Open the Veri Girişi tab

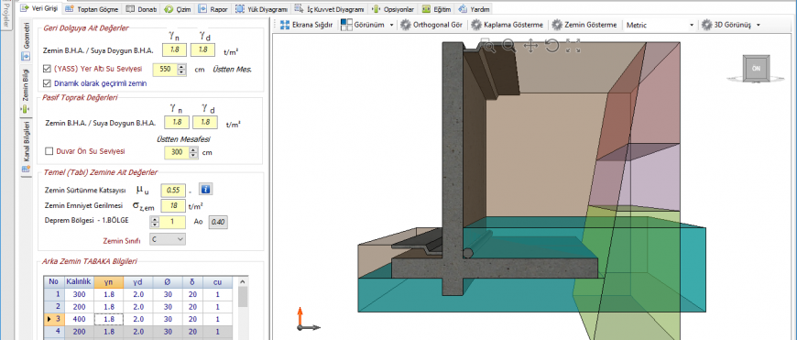[40, 8]
